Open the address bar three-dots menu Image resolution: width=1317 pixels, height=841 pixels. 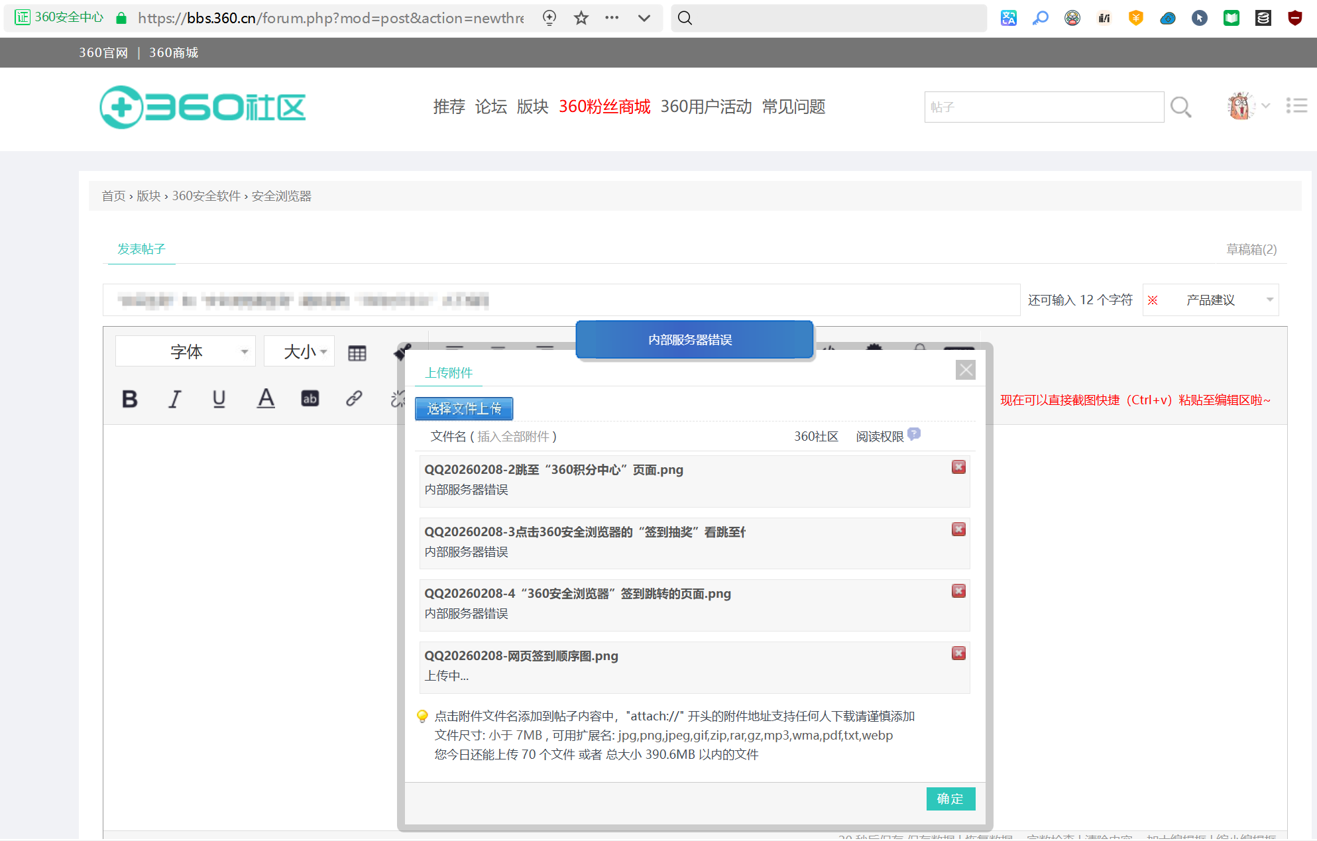click(612, 18)
